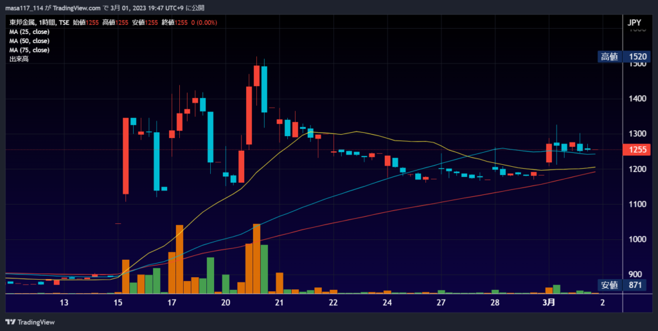Click the red 1255 current price label
The height and width of the screenshot is (331, 658).
[636, 149]
